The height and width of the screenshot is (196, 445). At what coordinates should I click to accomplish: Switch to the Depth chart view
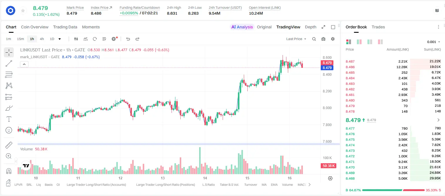coord(310,27)
